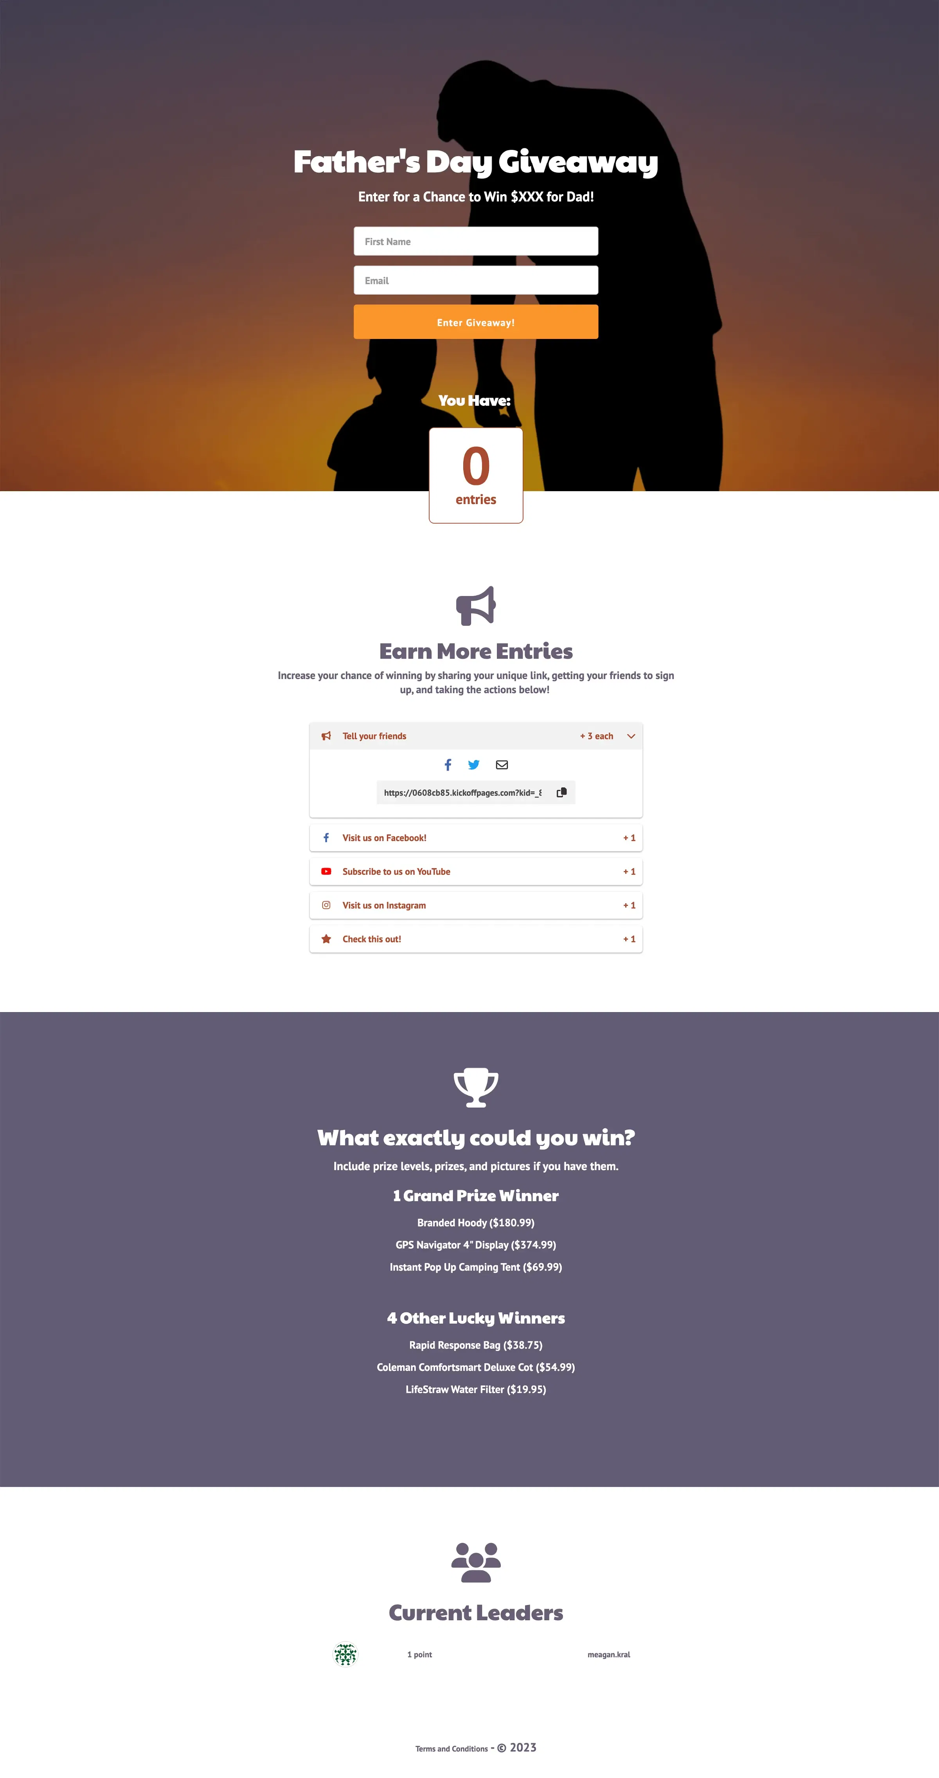Image resolution: width=939 pixels, height=1778 pixels.
Task: Expand the Visit us on Facebook action
Action: (x=475, y=837)
